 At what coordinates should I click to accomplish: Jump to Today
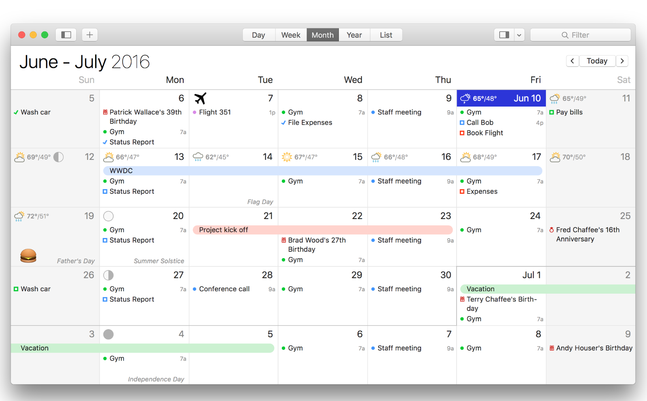pos(597,61)
